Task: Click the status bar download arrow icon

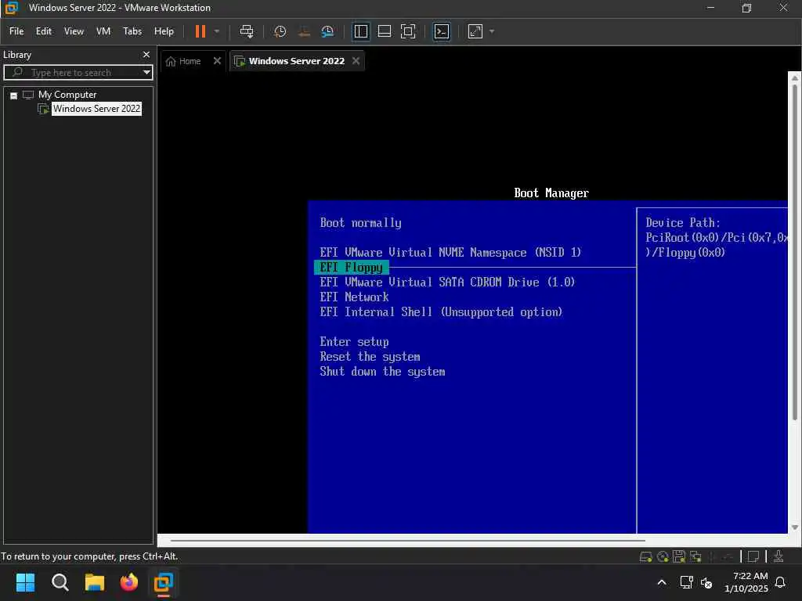Action: click(x=779, y=556)
